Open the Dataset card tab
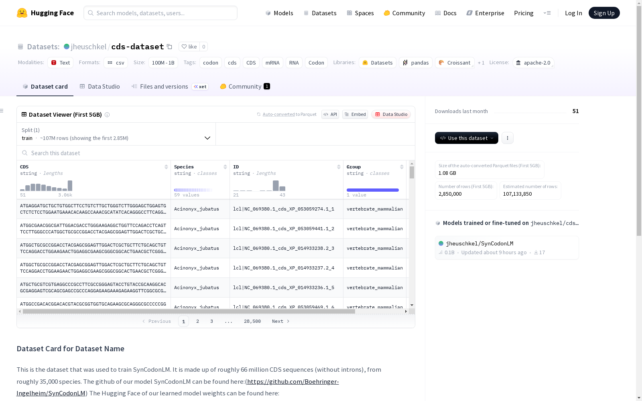This screenshot has height=401, width=642. pos(45,87)
